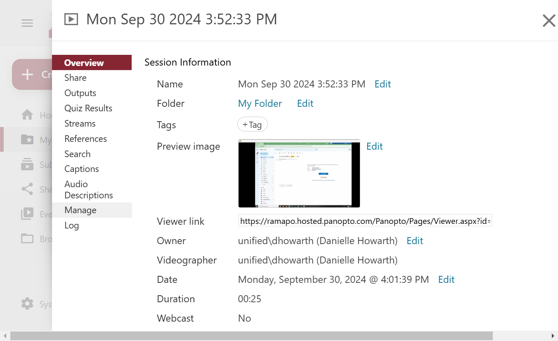The width and height of the screenshot is (558, 341).
Task: Open Subscriptions icon in the sidebar
Action: [x=27, y=165]
